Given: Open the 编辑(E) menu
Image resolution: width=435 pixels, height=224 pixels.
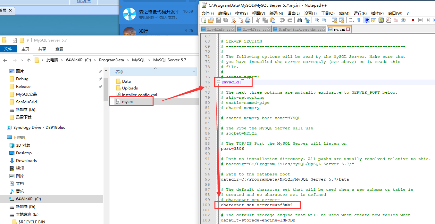Looking at the screenshot, I should [x=224, y=13].
